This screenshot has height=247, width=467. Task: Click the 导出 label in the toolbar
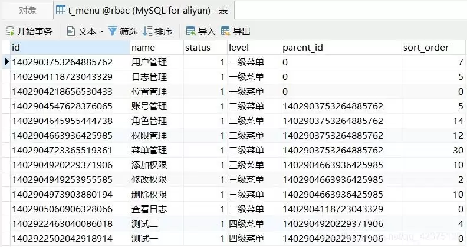coord(242,32)
